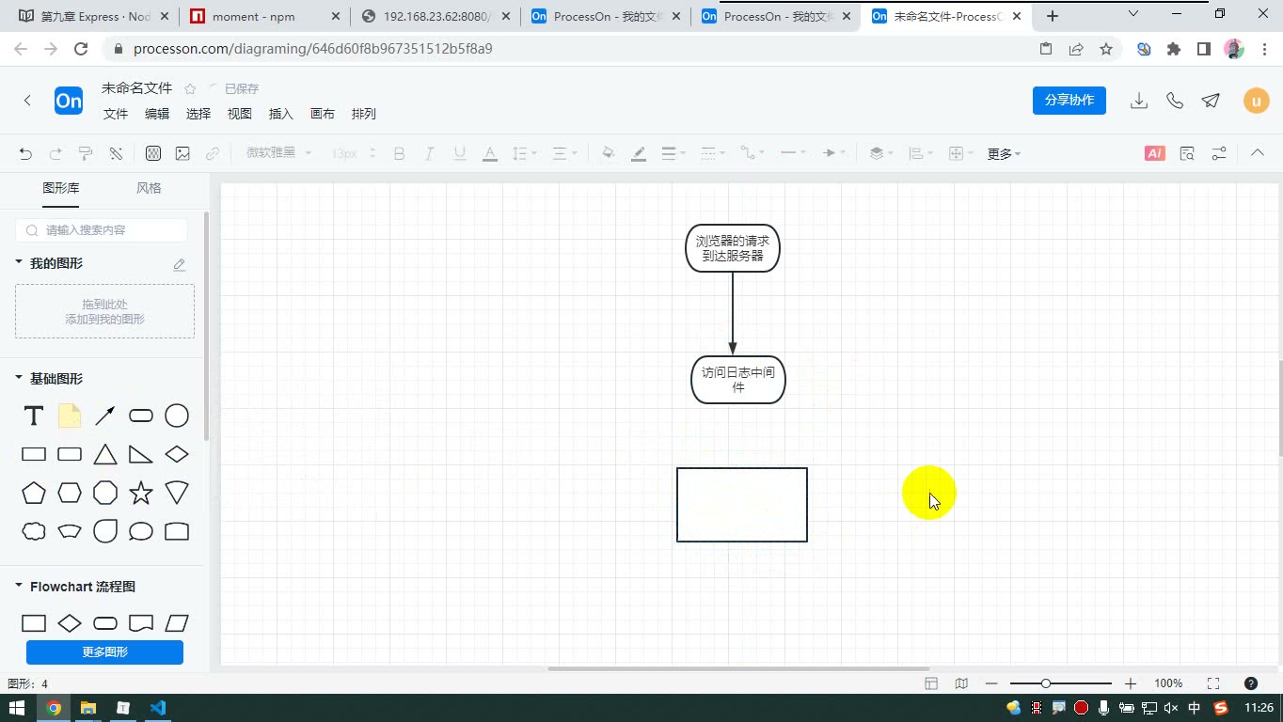Choose the triangle shape
1283x722 pixels.
pyautogui.click(x=105, y=454)
